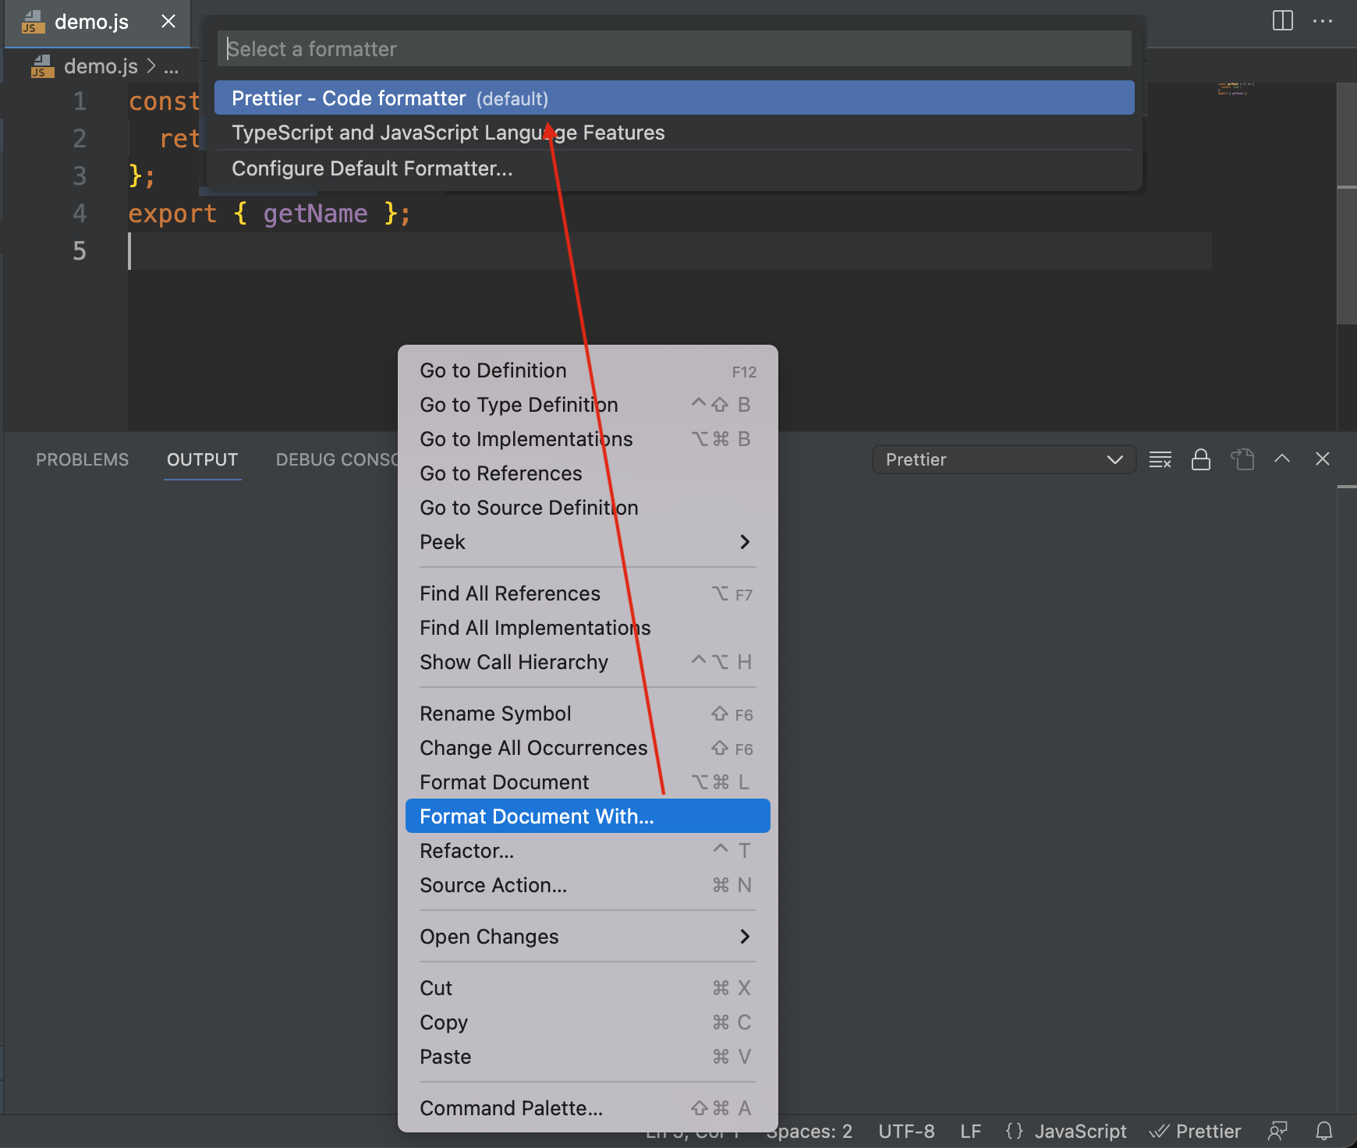Viewport: 1357px width, 1148px height.
Task: Select Go to References
Action: 588,474
